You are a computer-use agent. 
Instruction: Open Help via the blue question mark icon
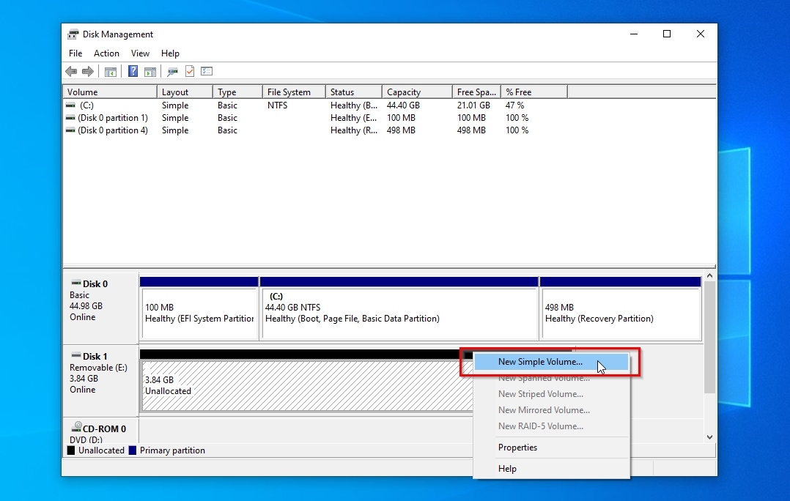(x=133, y=72)
